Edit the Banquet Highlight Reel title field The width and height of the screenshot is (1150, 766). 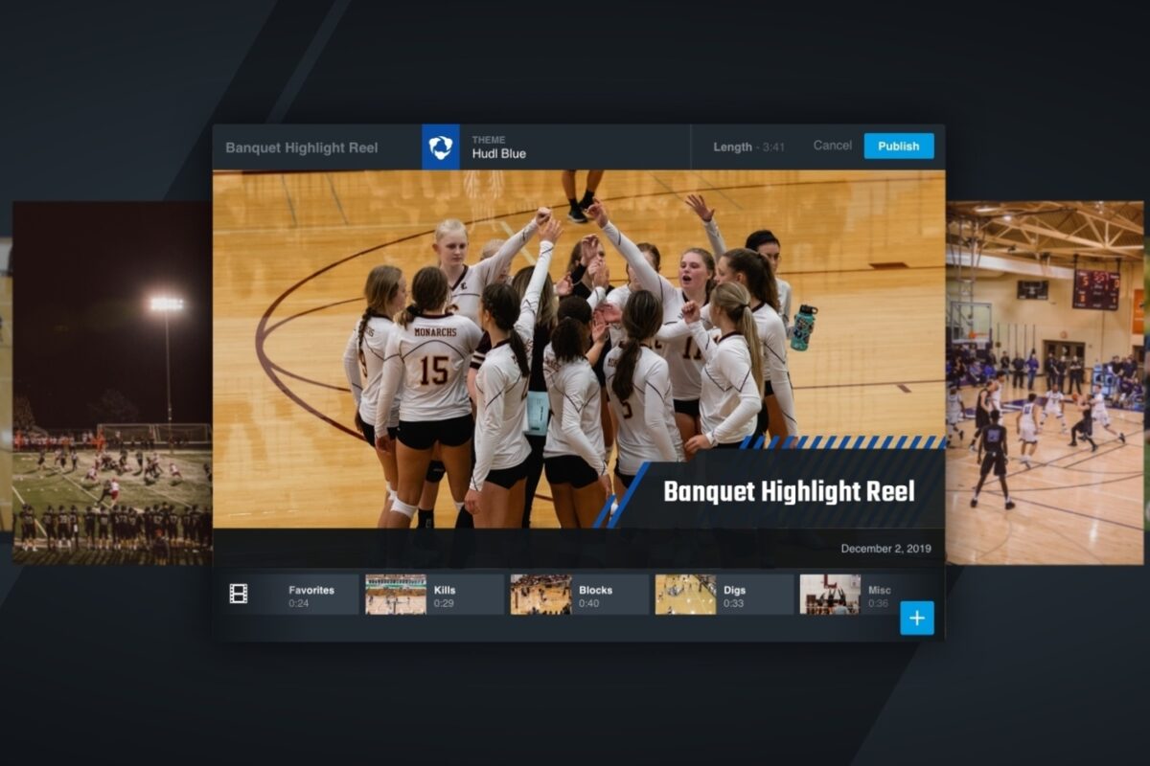[x=302, y=147]
